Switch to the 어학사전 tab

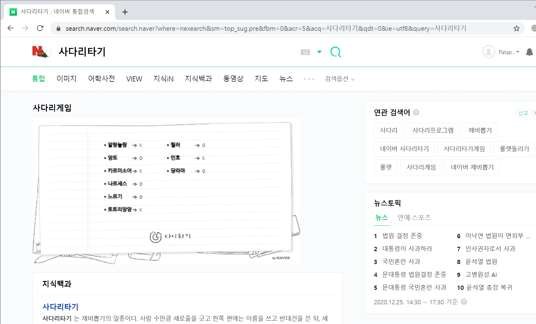pyautogui.click(x=101, y=79)
